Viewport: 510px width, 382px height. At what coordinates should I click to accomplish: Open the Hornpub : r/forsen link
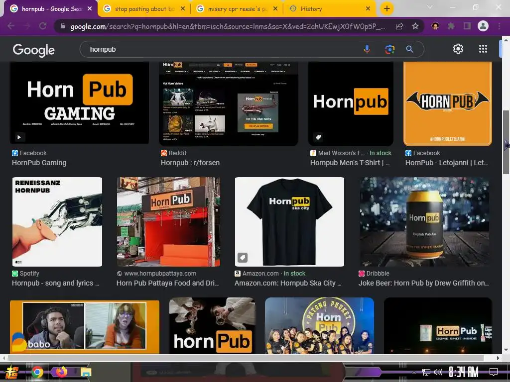tap(190, 163)
